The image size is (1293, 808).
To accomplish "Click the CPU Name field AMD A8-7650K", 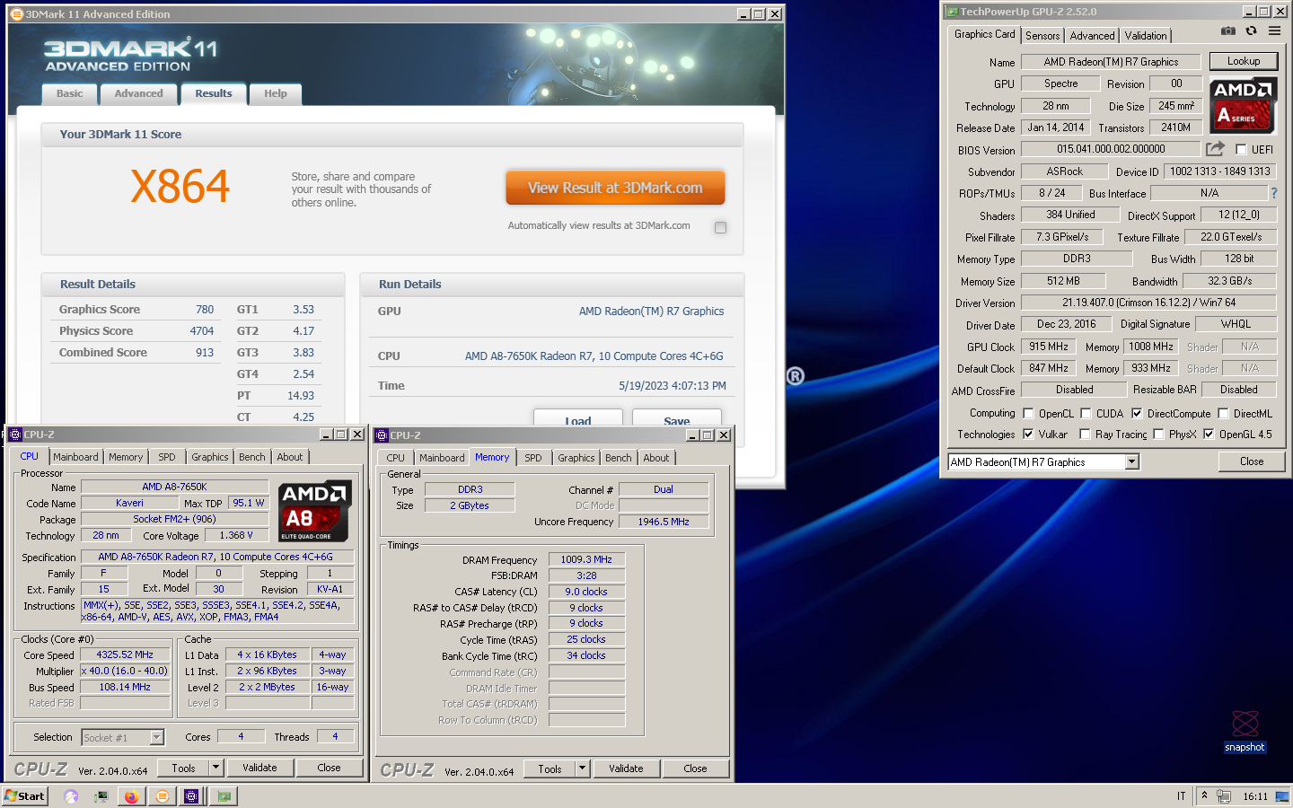I will point(174,487).
